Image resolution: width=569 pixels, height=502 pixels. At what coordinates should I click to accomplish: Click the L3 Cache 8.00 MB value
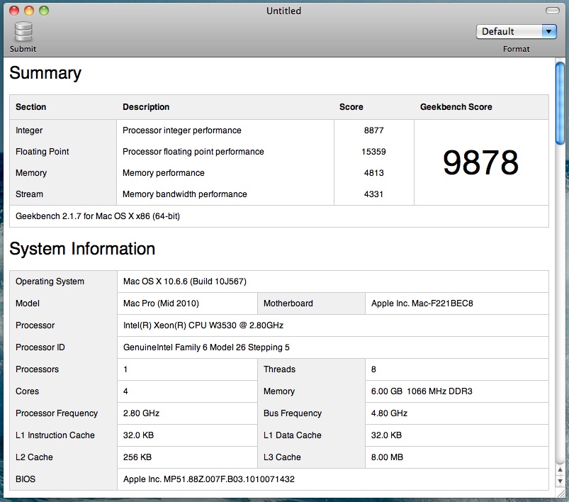pyautogui.click(x=387, y=457)
